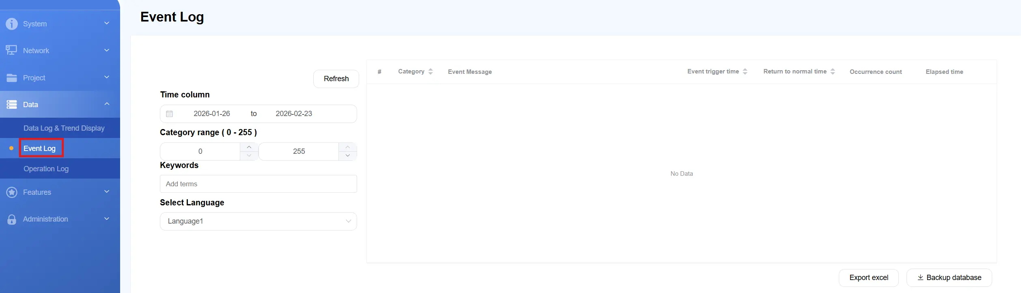Collapse the Data menu chevron
The height and width of the screenshot is (293, 1021).
(x=107, y=104)
